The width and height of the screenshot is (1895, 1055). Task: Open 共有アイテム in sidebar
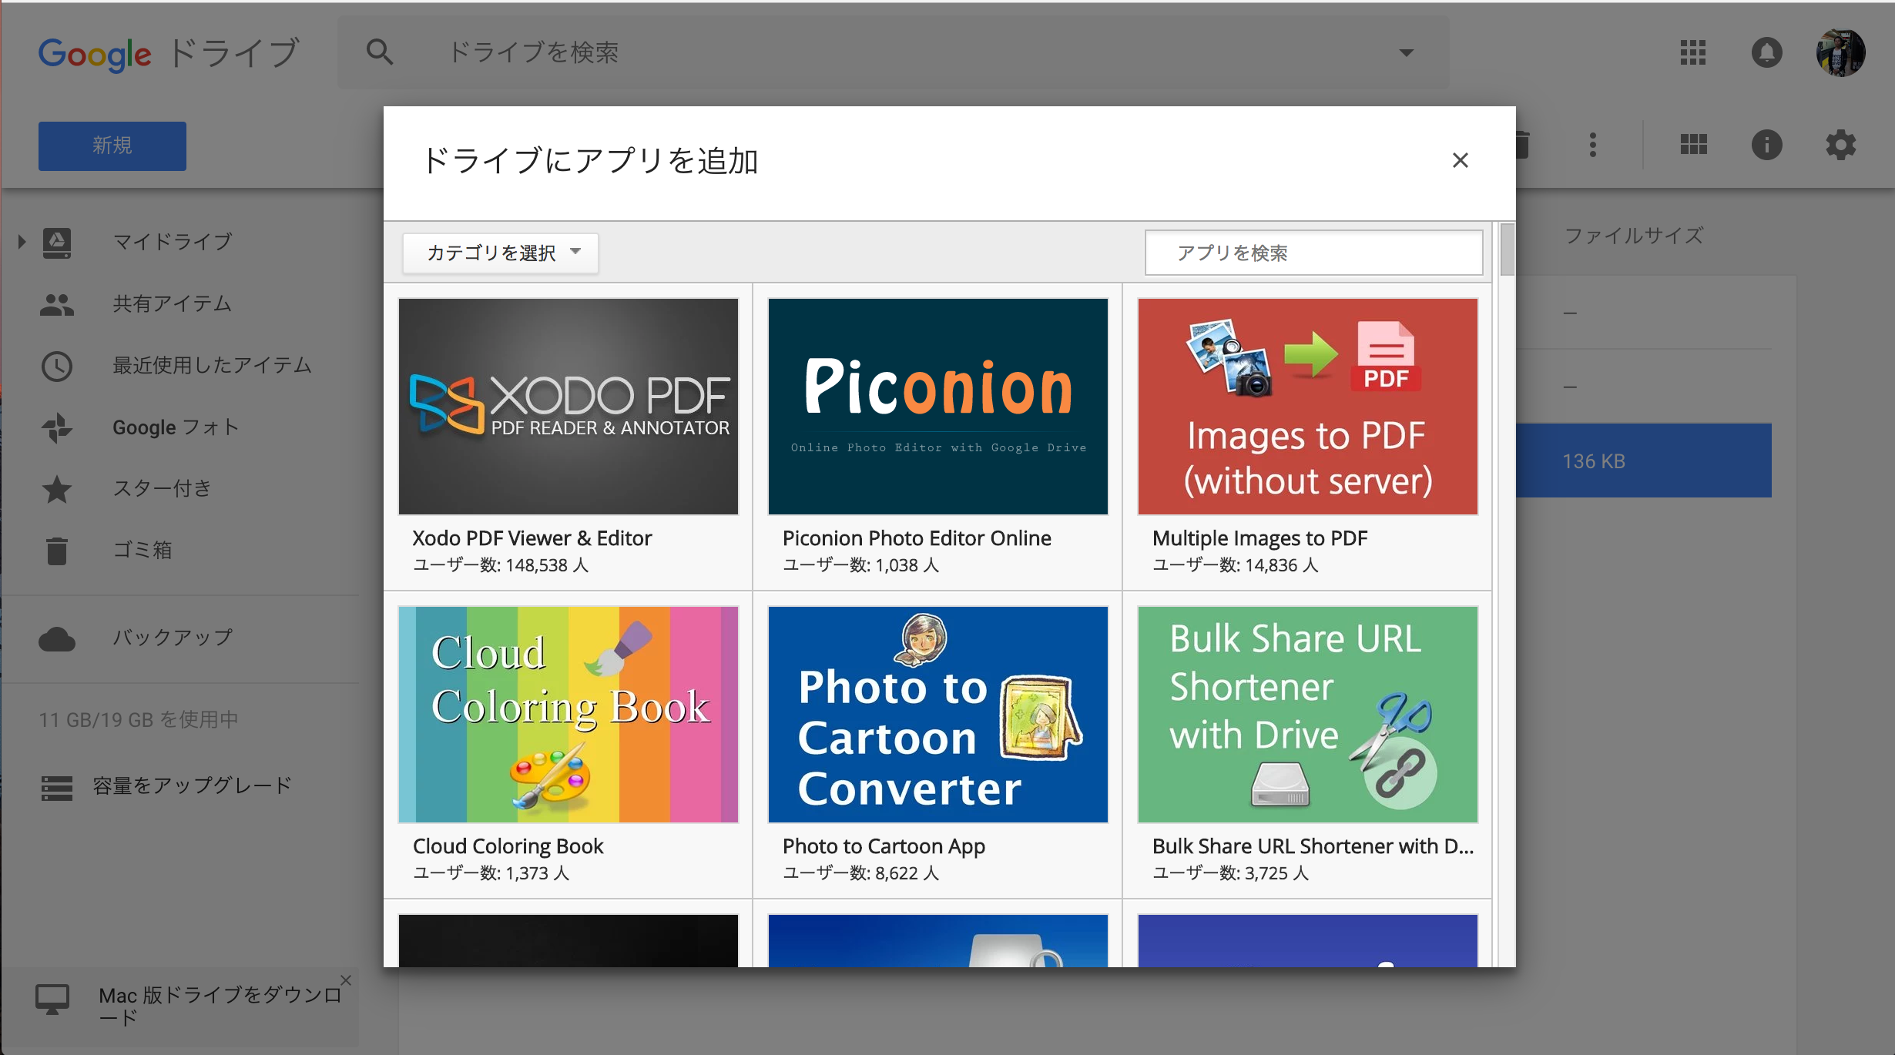(x=173, y=303)
